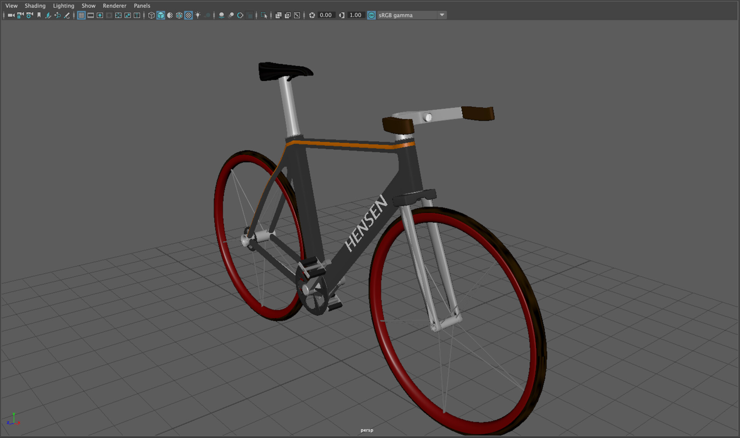Open the camera attribute editor icon
Viewport: 740px width, 438px height.
tap(29, 15)
